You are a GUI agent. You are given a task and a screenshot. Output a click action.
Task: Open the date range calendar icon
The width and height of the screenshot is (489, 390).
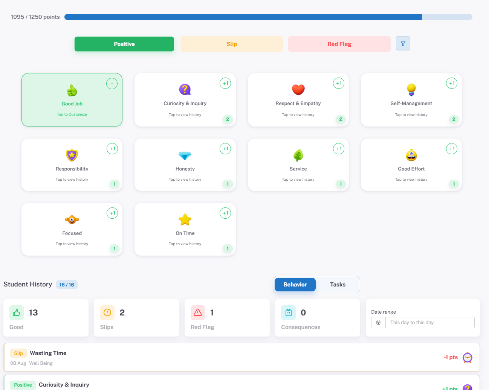(x=378, y=323)
